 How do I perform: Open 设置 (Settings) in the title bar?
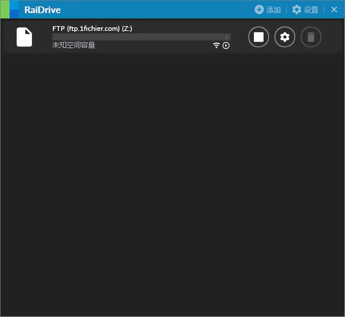pyautogui.click(x=305, y=10)
